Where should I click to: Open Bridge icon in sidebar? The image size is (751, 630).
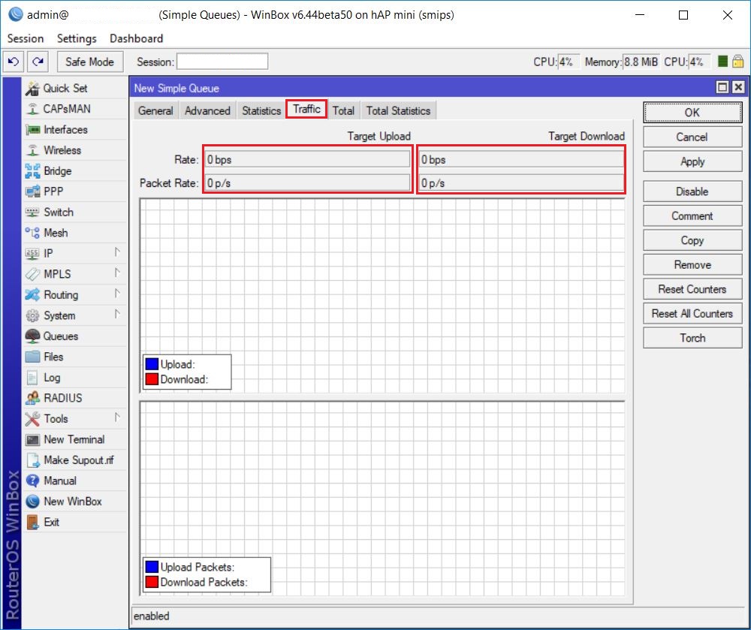point(32,171)
